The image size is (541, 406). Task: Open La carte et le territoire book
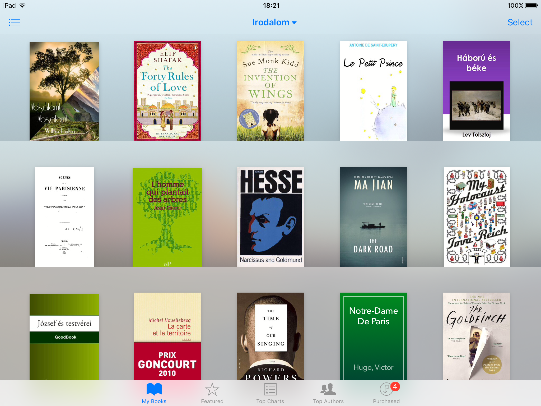[167, 336]
